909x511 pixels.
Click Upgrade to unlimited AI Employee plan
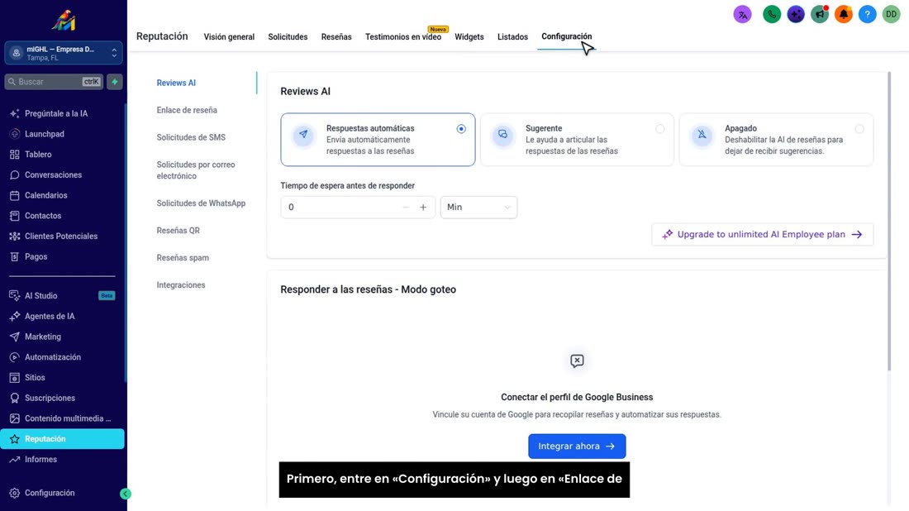[x=763, y=234]
